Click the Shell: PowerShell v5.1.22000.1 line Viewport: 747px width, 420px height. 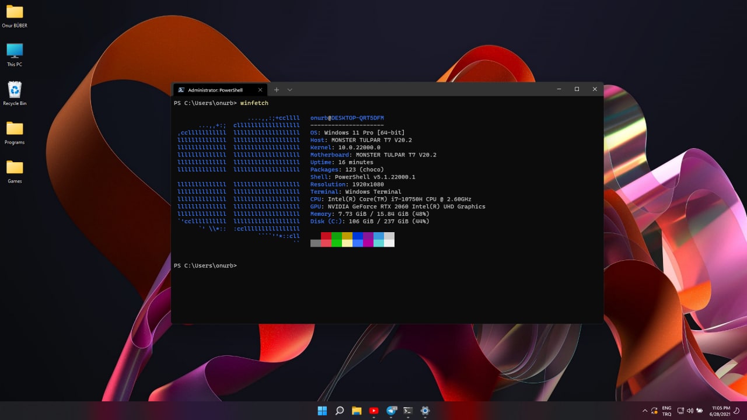[363, 177]
